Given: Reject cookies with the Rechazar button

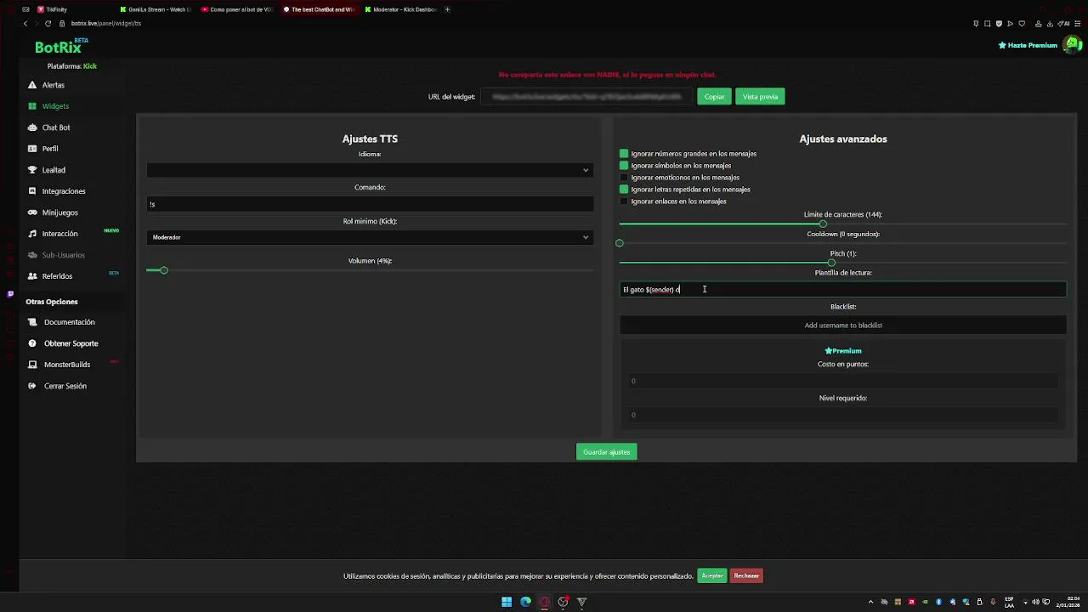Looking at the screenshot, I should [746, 575].
